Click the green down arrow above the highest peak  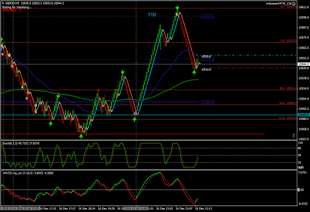click(x=178, y=8)
